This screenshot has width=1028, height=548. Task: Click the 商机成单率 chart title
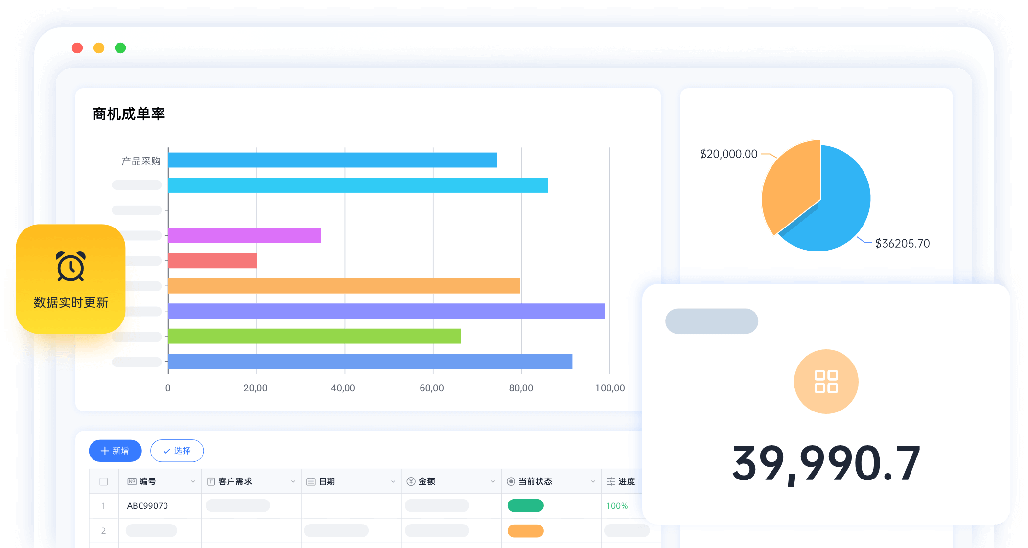click(129, 114)
